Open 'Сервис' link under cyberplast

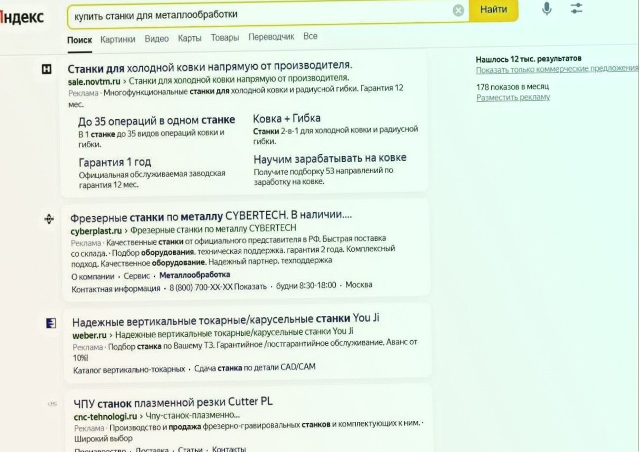pos(136,276)
